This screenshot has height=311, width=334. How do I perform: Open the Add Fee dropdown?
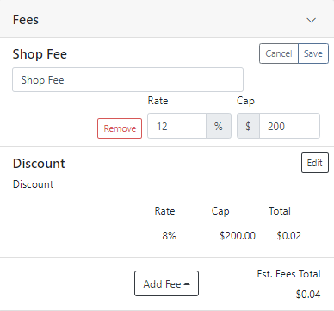click(x=166, y=283)
